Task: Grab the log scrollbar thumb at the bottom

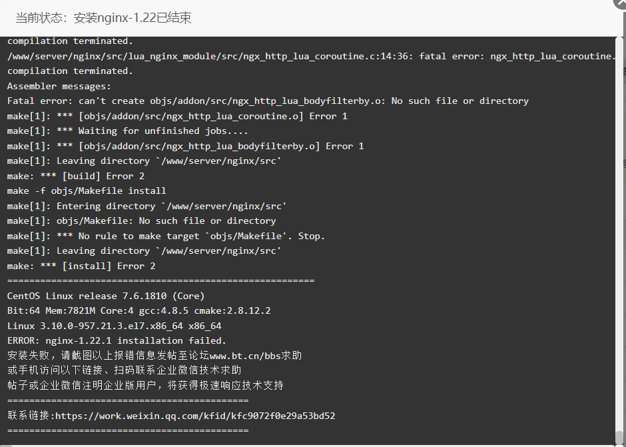Action: coord(619,436)
